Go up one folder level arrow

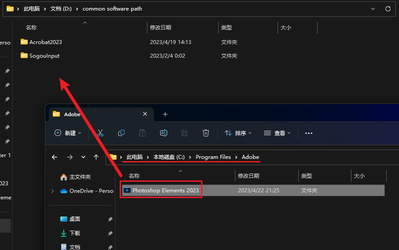click(x=96, y=157)
